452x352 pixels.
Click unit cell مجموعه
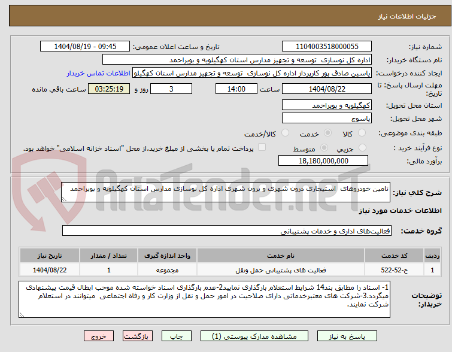tap(167, 270)
